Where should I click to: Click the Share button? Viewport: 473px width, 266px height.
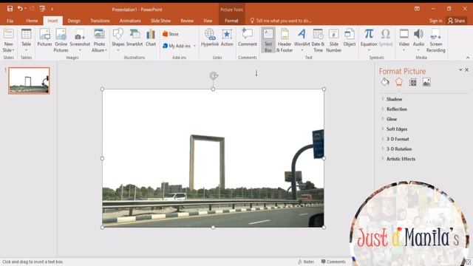[x=457, y=21]
